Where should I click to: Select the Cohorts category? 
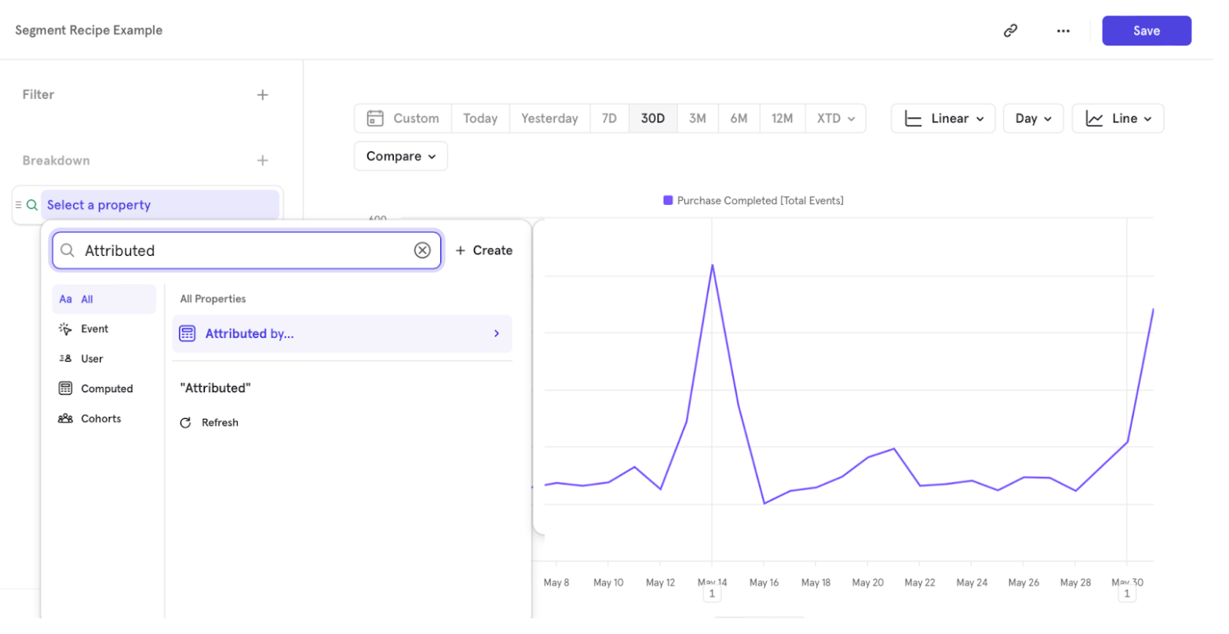pos(104,418)
